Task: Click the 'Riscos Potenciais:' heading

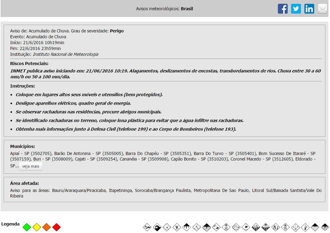Action: 29,64
